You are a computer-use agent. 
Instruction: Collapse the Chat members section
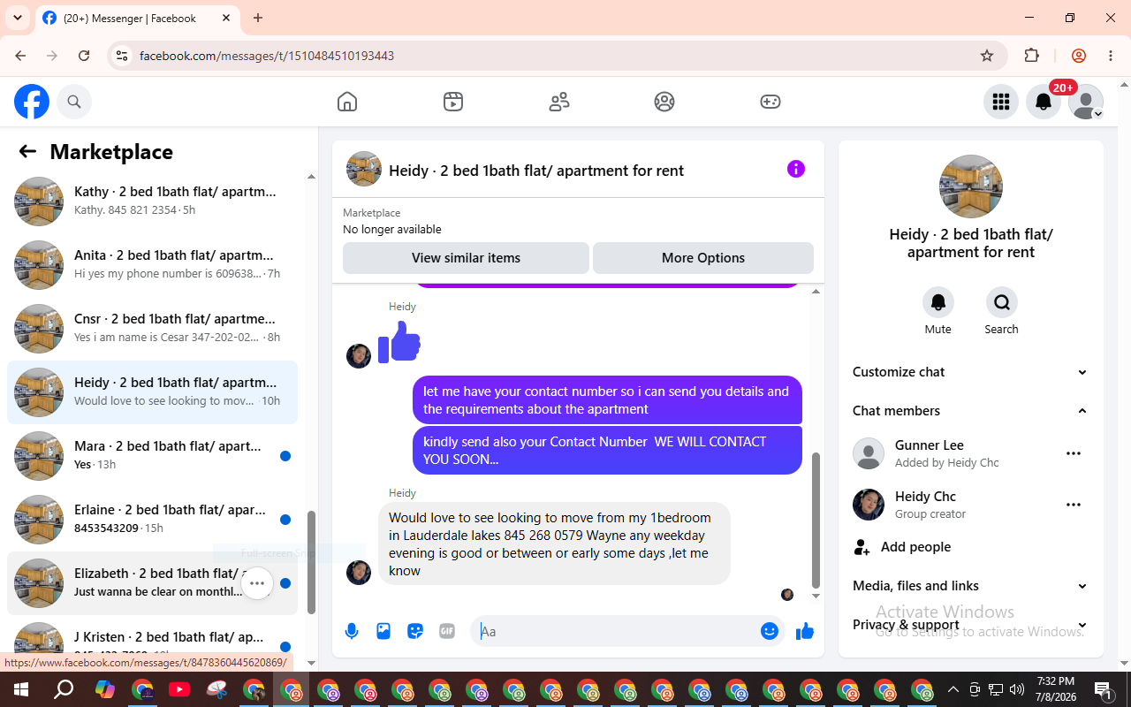coord(971,411)
